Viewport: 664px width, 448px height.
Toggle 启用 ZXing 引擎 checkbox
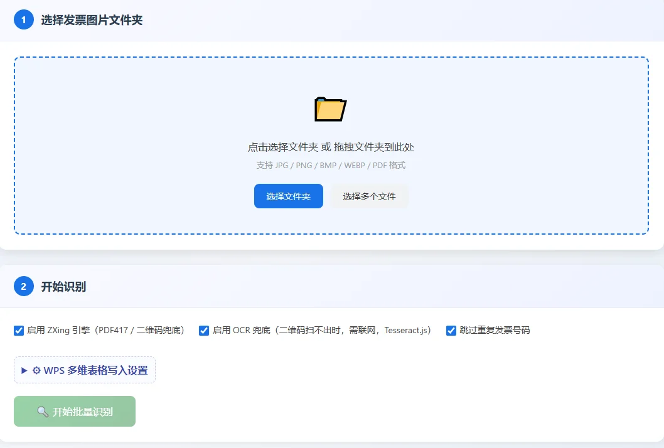(x=19, y=330)
